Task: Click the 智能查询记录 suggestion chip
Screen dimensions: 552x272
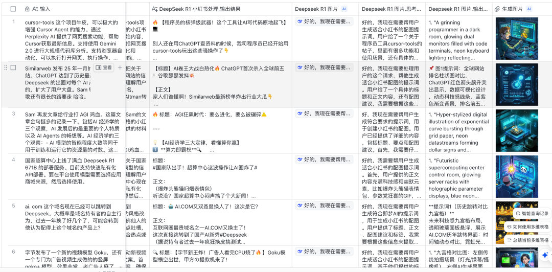Action: point(532,214)
